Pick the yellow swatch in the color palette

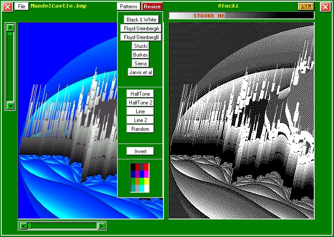(x=146, y=181)
